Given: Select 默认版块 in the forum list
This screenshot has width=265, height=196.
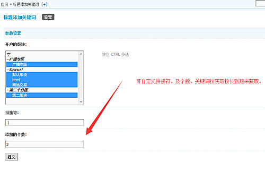Looking at the screenshot, I should (42, 74).
